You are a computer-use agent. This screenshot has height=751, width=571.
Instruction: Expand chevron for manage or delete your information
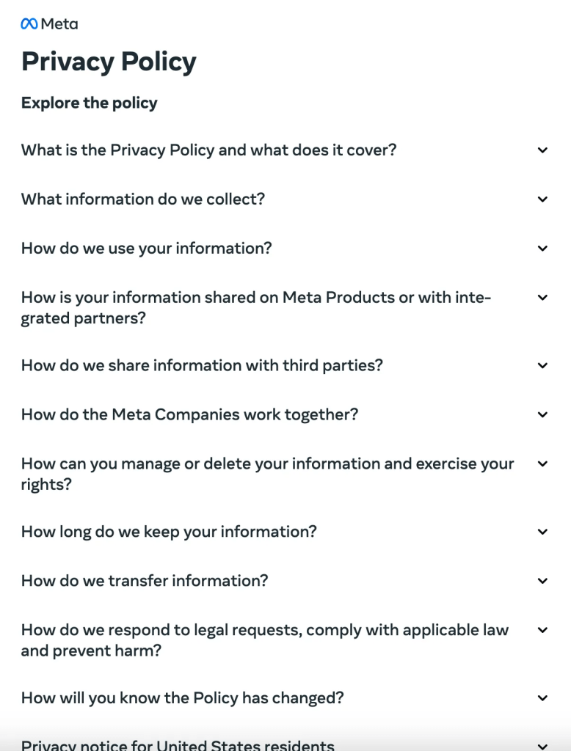(x=542, y=464)
